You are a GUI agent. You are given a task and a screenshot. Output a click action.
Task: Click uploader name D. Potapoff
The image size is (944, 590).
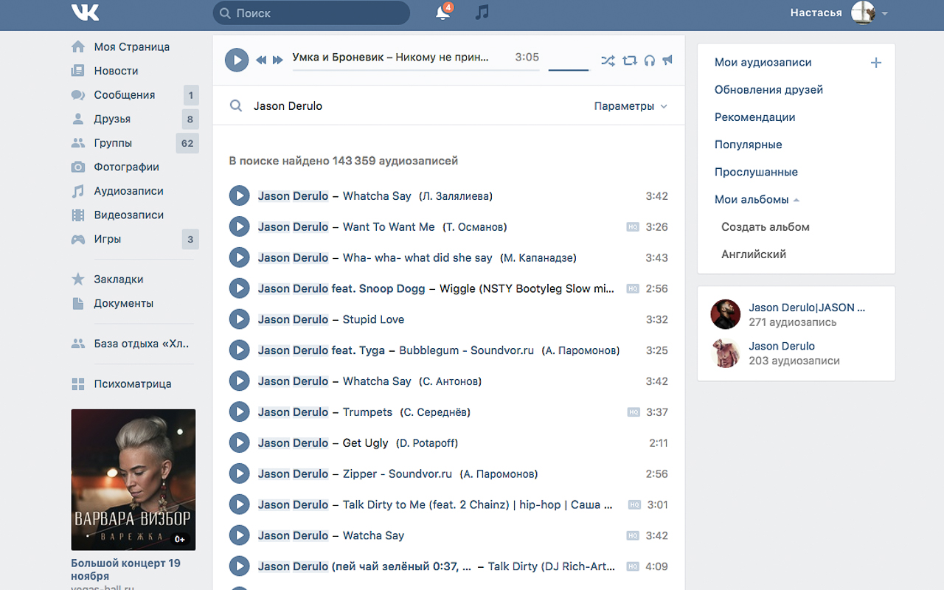(x=427, y=443)
